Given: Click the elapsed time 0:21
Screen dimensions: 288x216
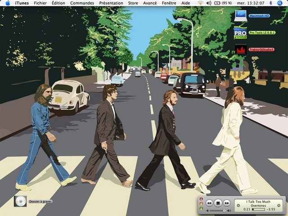Looking at the screenshot, I should coord(247,209).
